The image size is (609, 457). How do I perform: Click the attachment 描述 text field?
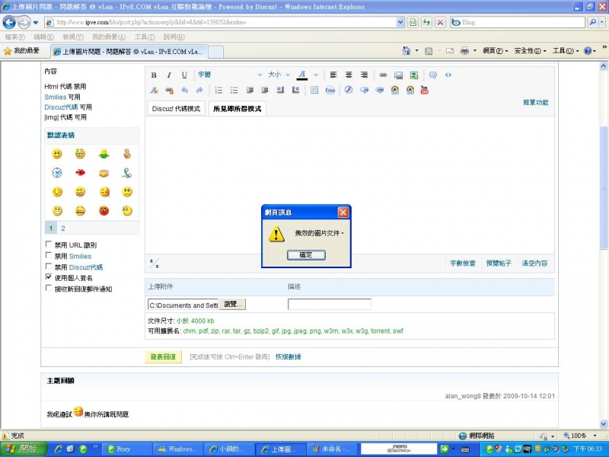pyautogui.click(x=329, y=305)
